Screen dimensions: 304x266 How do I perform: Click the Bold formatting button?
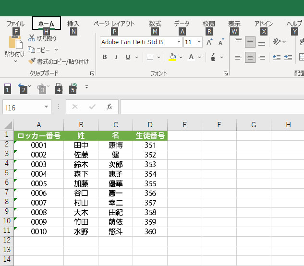pyautogui.click(x=105, y=57)
